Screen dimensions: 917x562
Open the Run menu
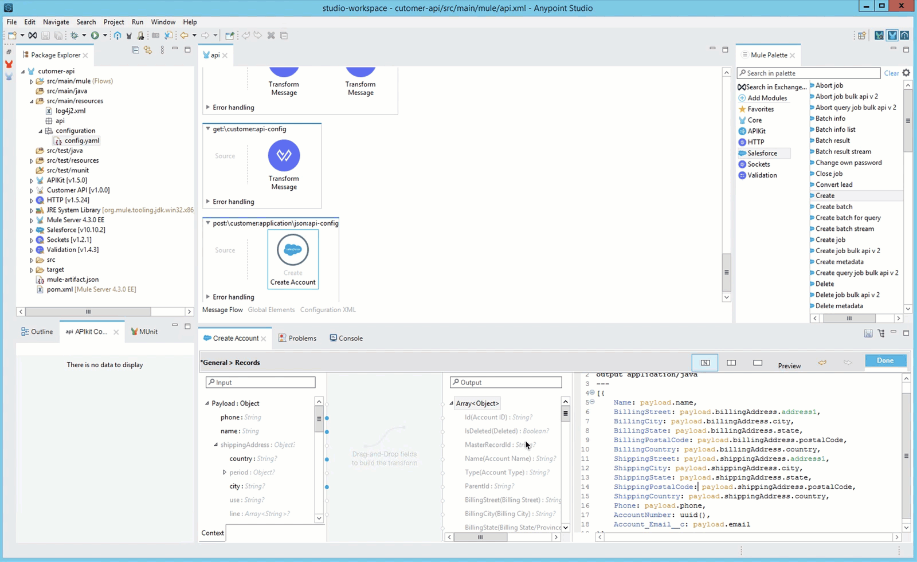click(138, 22)
